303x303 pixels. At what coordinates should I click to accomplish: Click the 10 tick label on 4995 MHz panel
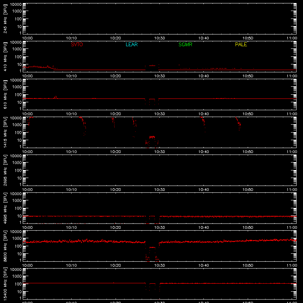tap(20, 216)
